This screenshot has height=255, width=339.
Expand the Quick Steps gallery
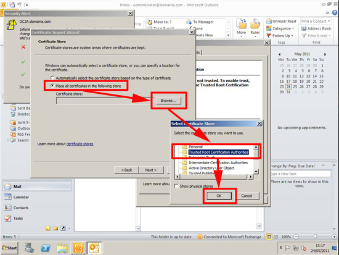228,35
